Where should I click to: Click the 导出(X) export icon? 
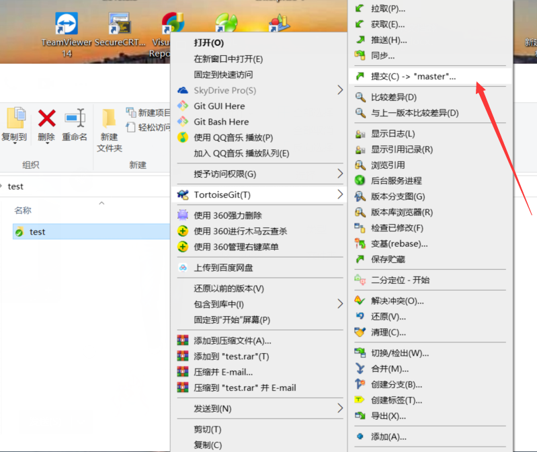coord(360,416)
